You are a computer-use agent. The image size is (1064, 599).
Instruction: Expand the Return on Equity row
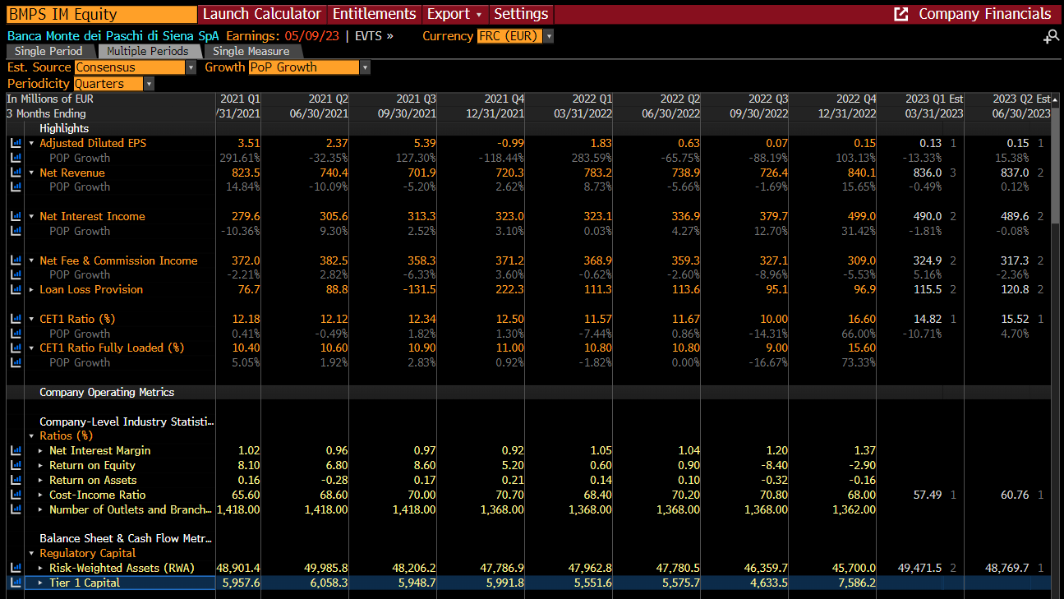click(41, 465)
